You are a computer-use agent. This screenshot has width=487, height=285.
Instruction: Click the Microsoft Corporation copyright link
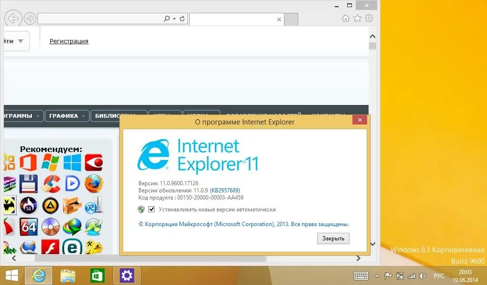244,224
